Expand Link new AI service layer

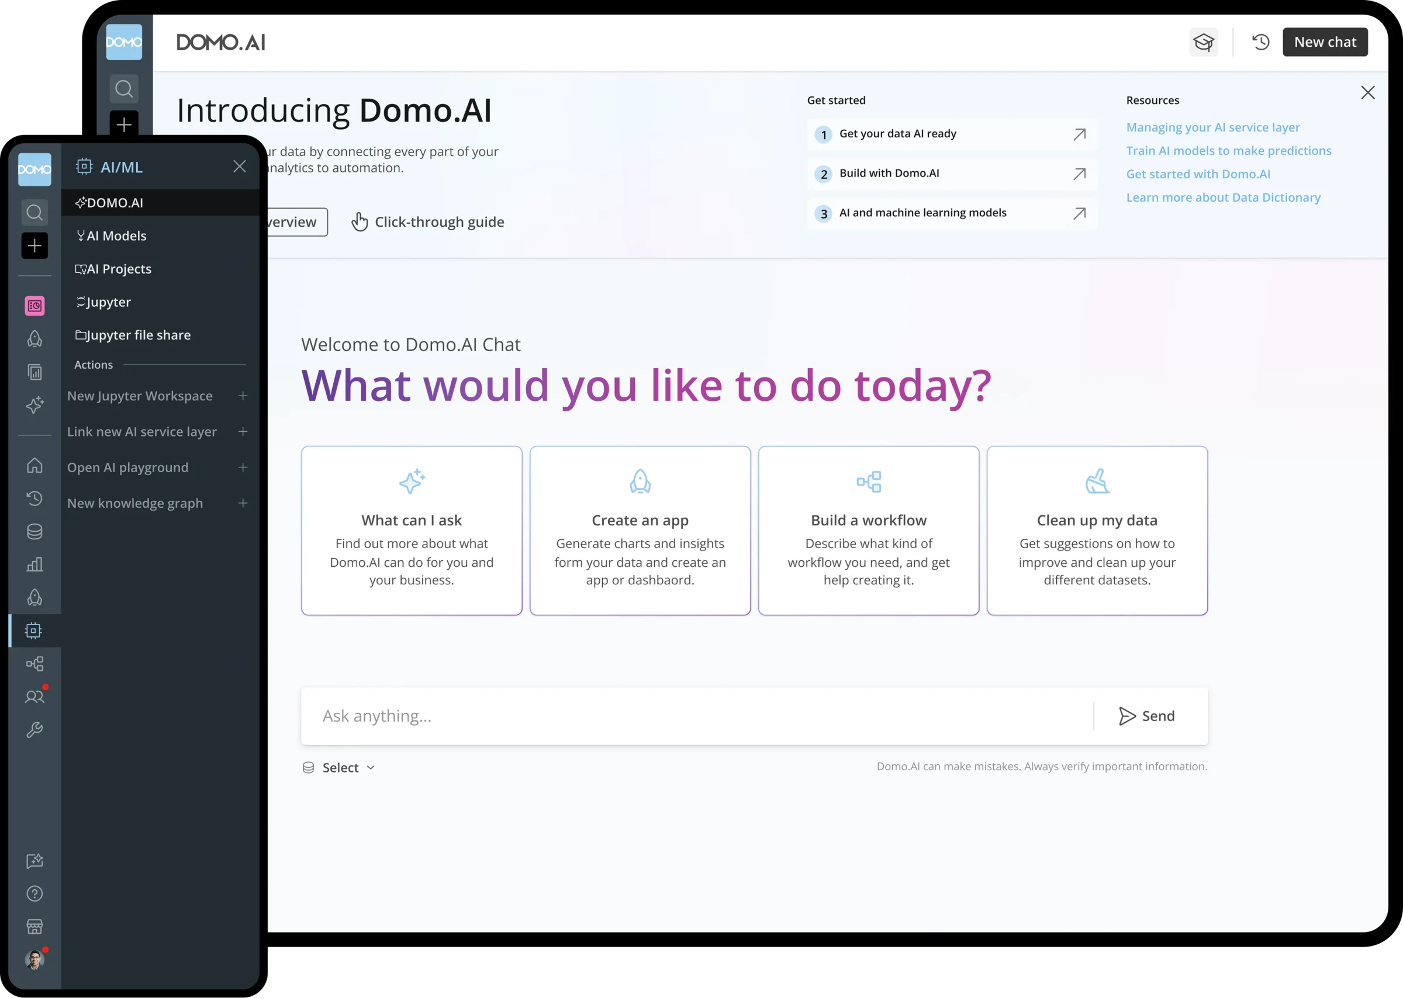coord(243,431)
